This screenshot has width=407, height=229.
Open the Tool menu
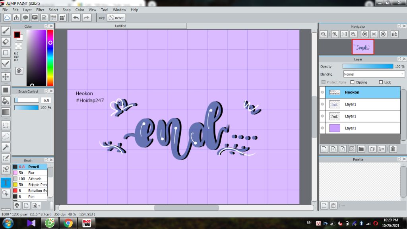pyautogui.click(x=105, y=10)
